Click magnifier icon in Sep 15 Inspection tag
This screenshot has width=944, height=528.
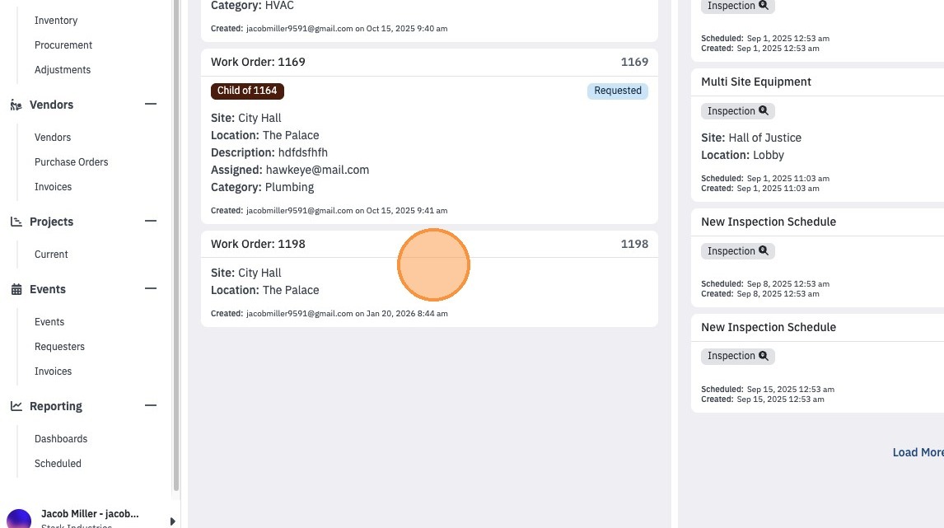pyautogui.click(x=764, y=356)
